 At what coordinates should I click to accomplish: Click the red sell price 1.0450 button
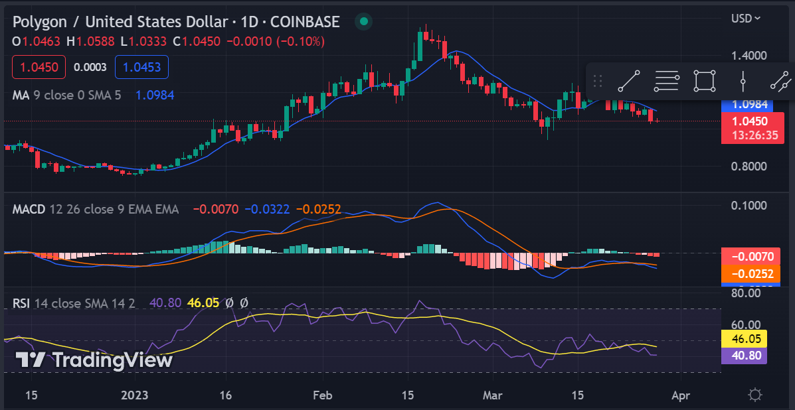39,67
